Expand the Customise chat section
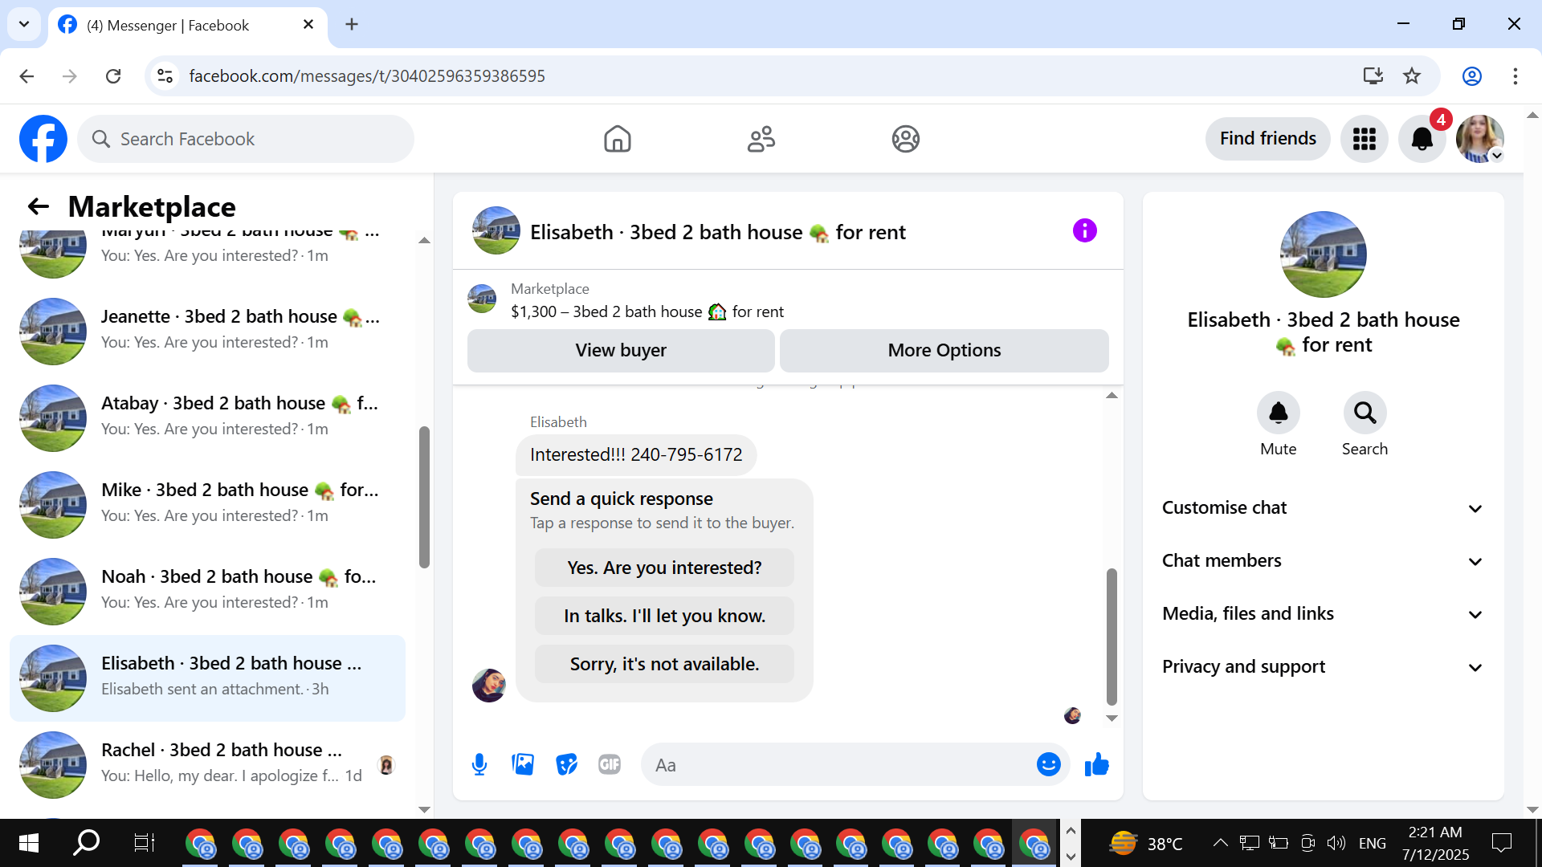The image size is (1542, 867). pos(1322,507)
